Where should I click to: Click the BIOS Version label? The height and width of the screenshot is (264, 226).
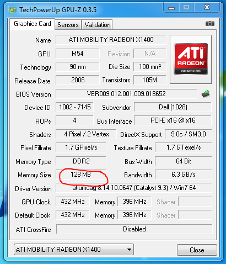(34, 94)
